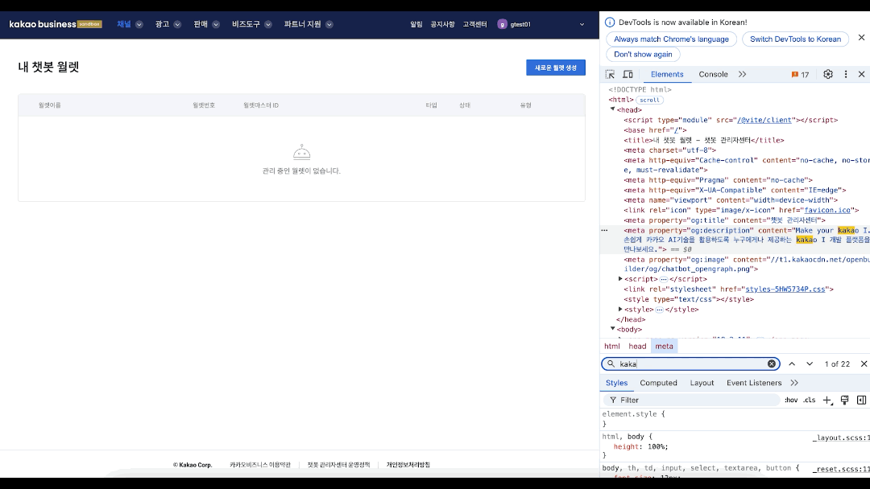Image resolution: width=870 pixels, height=489 pixels.
Task: Go to next search result
Action: pyautogui.click(x=810, y=364)
